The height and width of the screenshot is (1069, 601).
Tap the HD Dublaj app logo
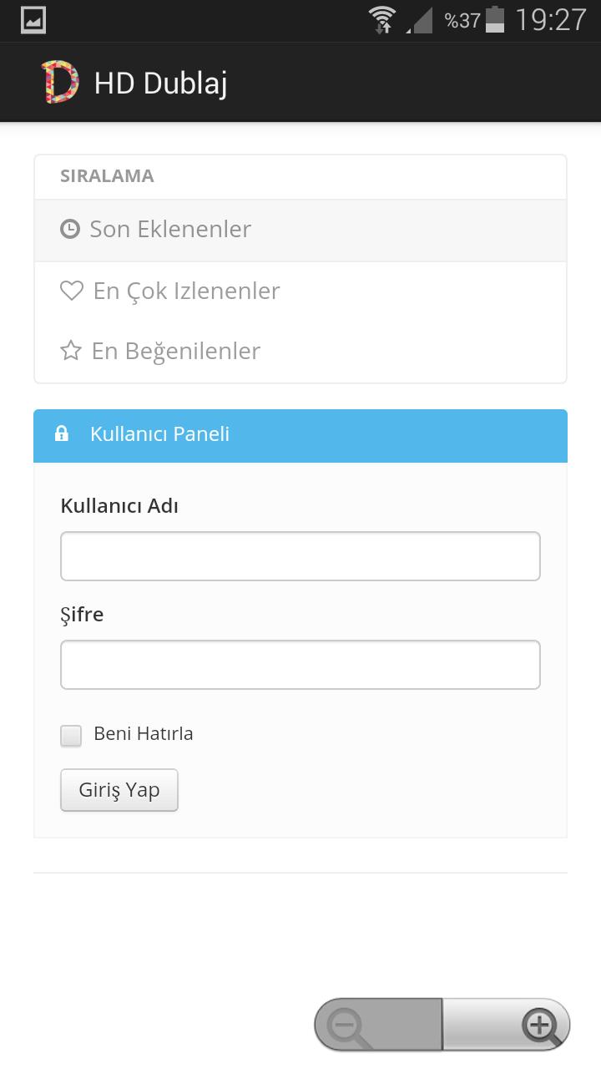coord(60,83)
